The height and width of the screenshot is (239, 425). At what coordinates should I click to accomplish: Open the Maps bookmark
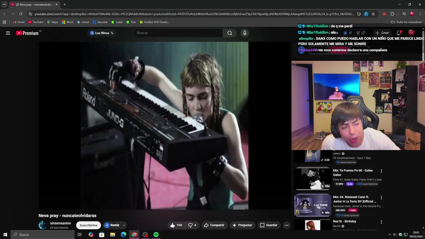[x=52, y=22]
